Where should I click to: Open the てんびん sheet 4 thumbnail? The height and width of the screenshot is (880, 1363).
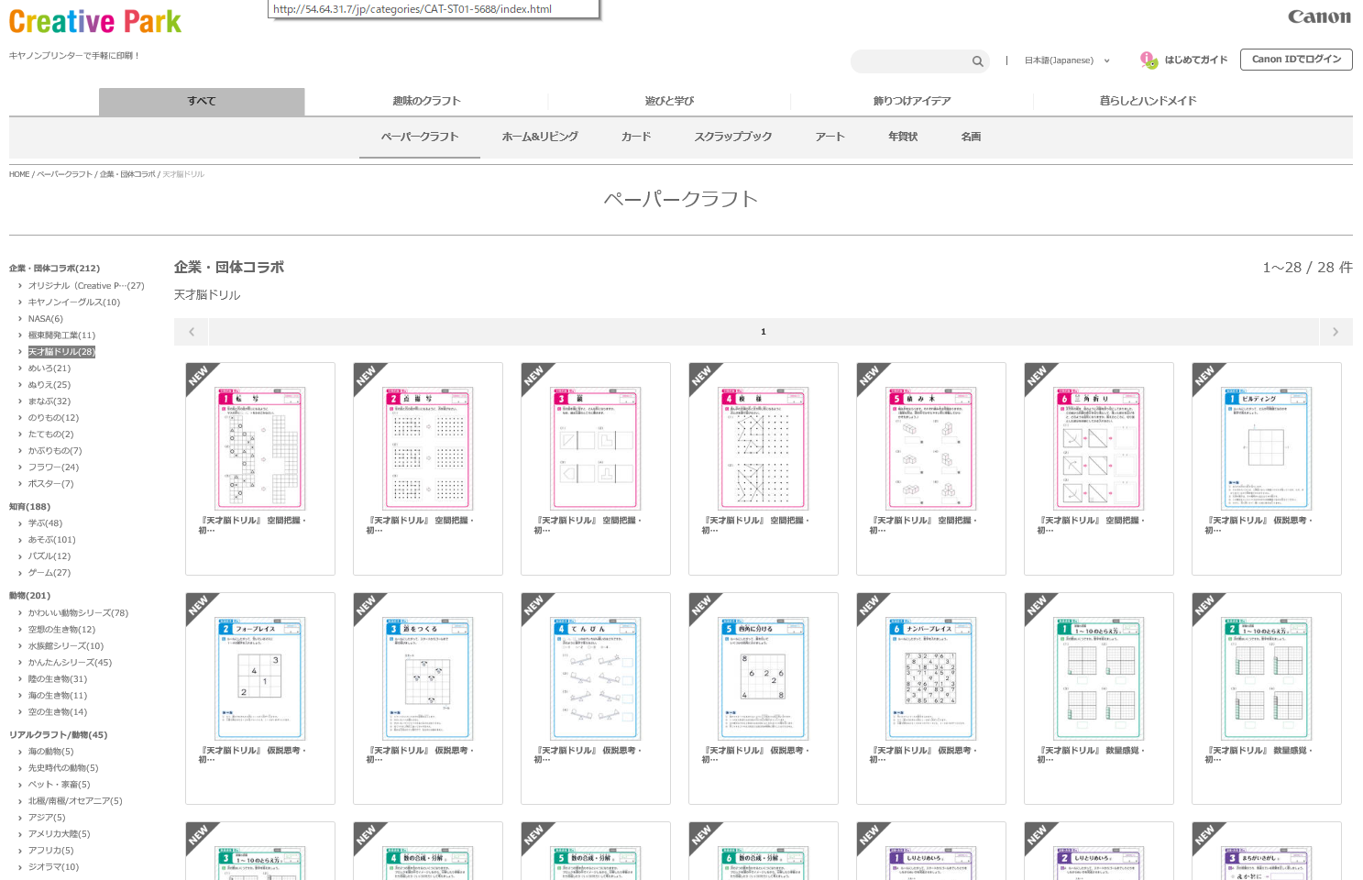click(596, 678)
